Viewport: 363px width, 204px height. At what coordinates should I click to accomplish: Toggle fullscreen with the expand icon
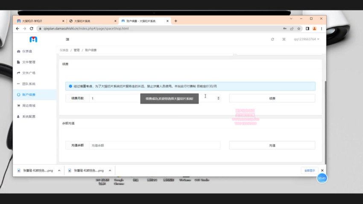point(284,39)
